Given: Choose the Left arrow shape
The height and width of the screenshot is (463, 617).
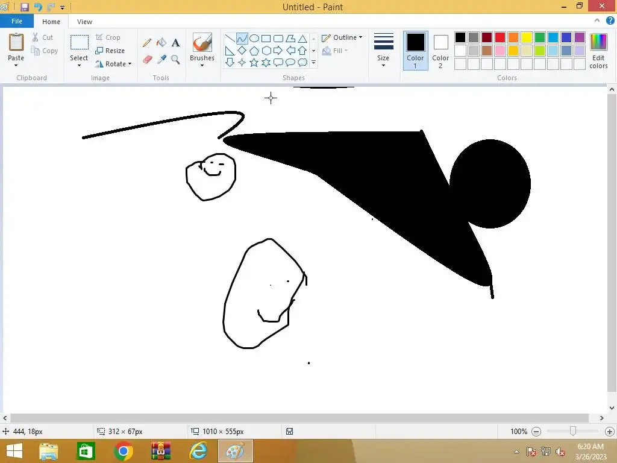Looking at the screenshot, I should point(290,51).
